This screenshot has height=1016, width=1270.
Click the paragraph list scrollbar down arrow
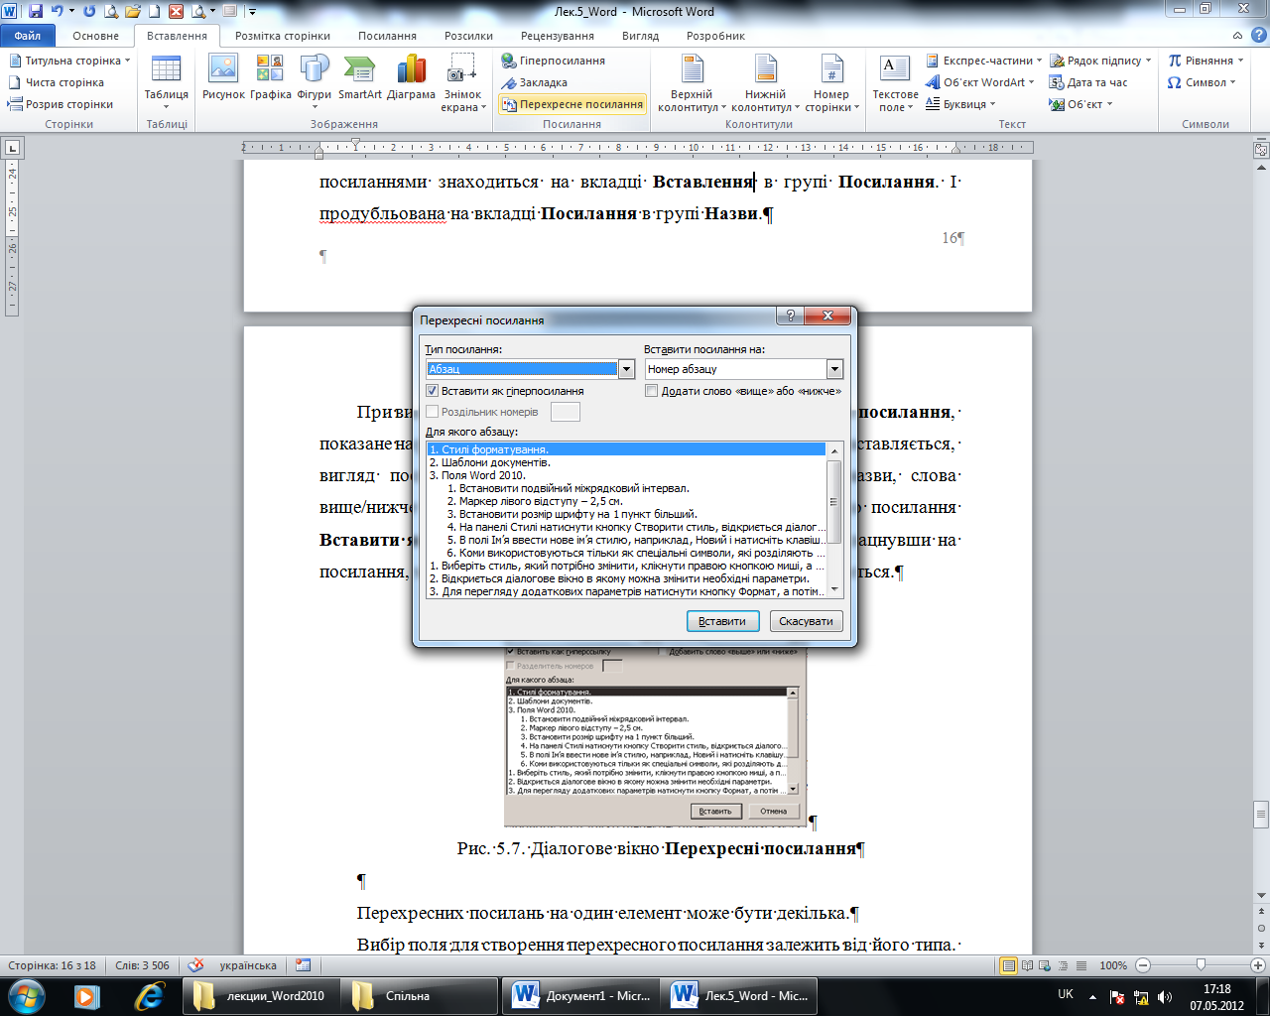tap(834, 590)
